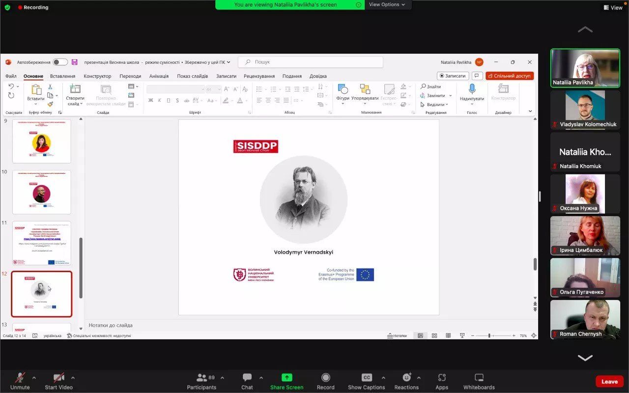
Task: Click the red Leave meeting button
Action: coord(609,382)
